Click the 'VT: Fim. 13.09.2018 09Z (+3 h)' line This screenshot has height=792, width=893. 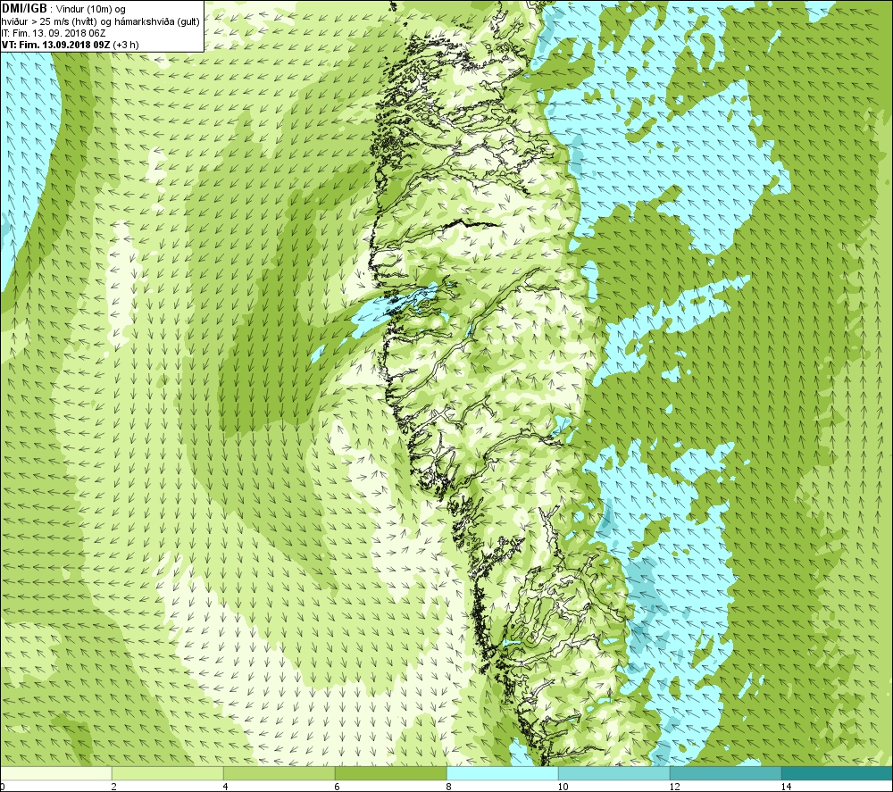coord(70,45)
